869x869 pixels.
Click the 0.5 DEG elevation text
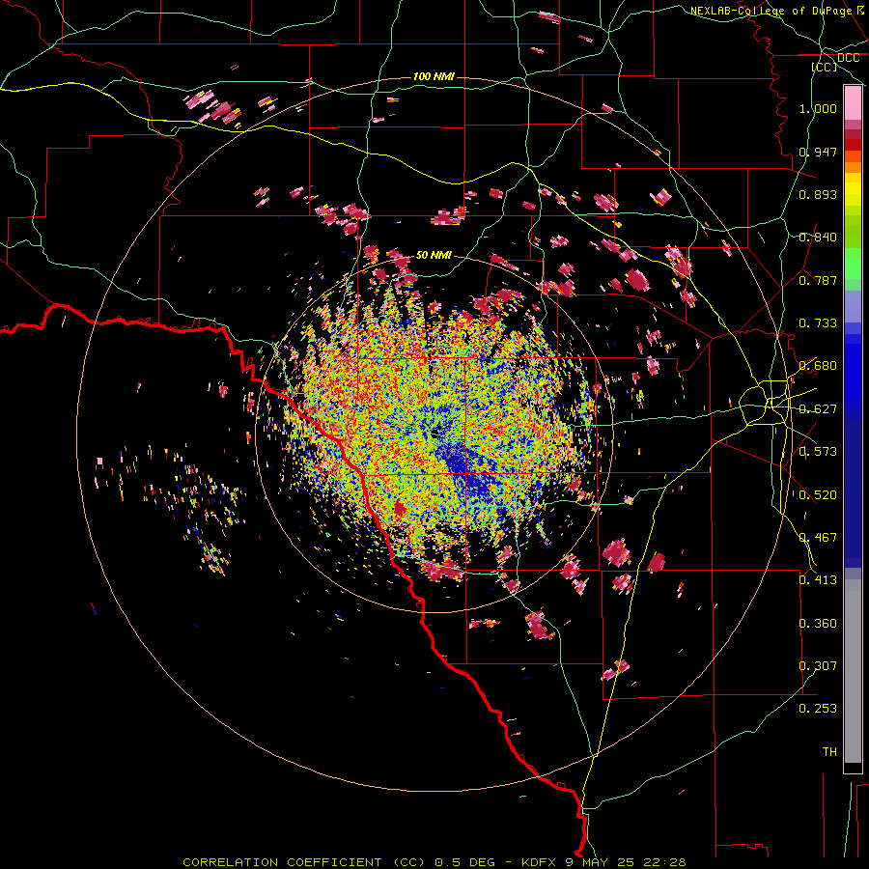click(x=465, y=862)
